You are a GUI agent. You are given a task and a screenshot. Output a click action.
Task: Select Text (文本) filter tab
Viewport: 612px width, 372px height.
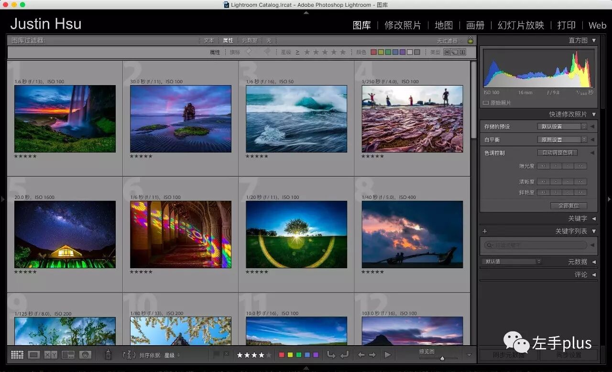(x=209, y=41)
